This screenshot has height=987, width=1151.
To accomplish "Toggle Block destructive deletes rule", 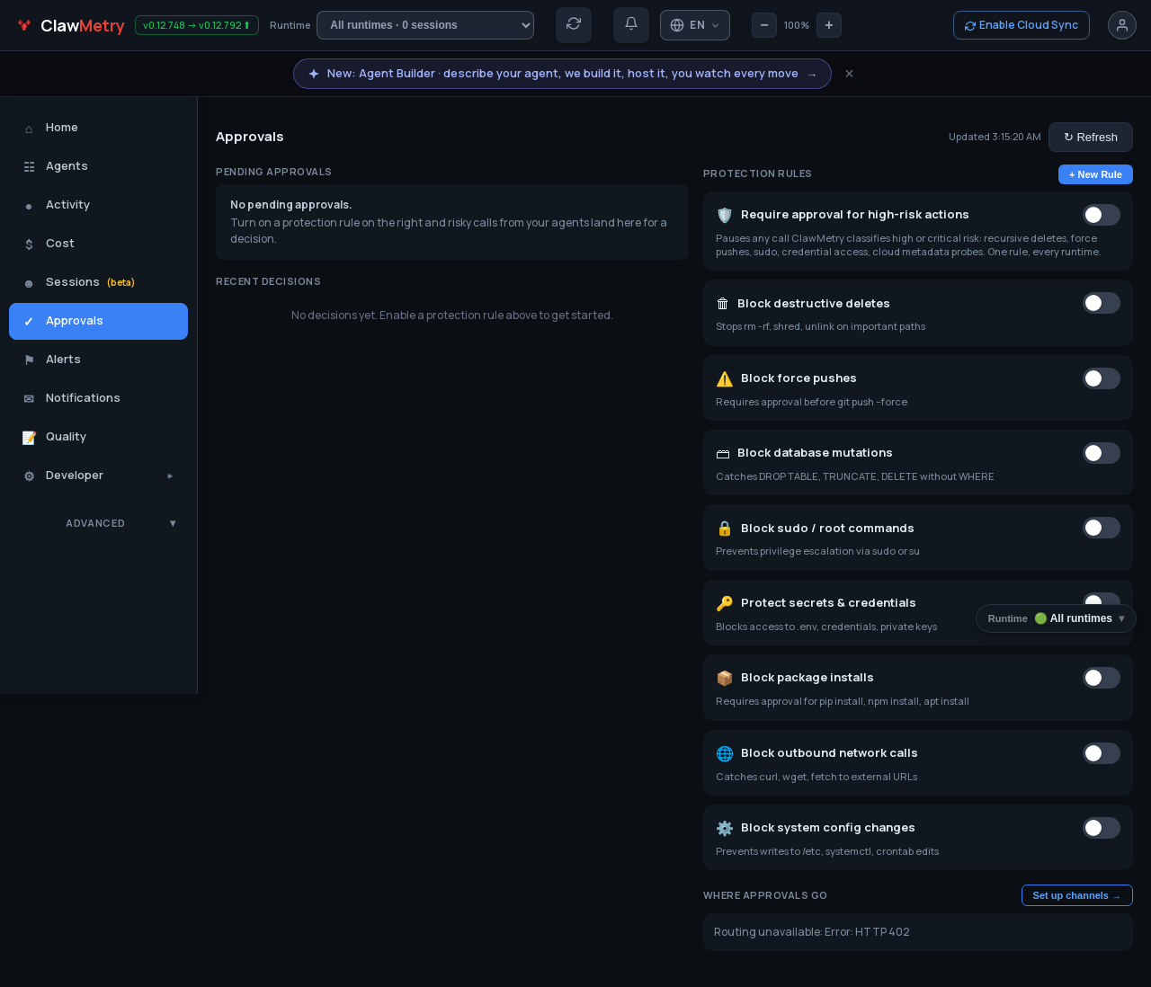I will (1102, 303).
